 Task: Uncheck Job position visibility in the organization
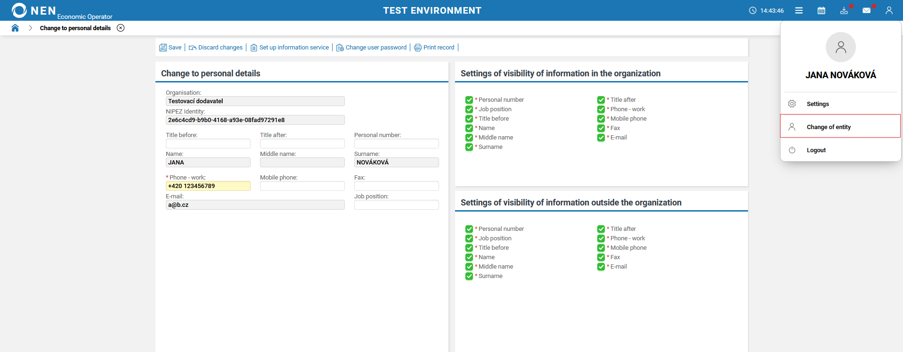[469, 109]
